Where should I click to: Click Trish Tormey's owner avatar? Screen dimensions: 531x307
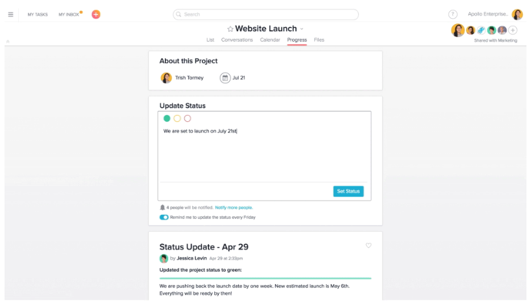166,78
